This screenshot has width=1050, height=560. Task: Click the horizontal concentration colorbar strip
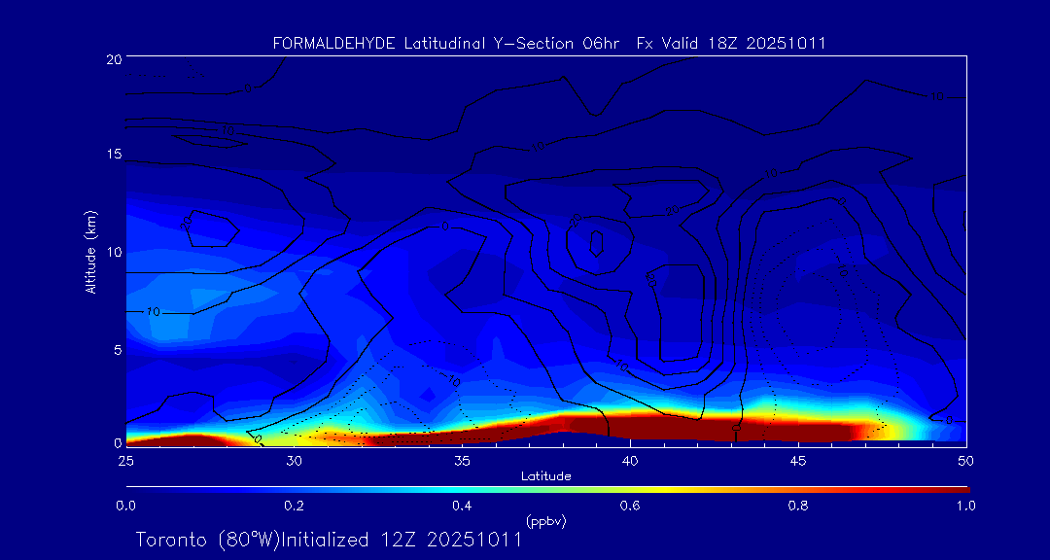tap(547, 490)
